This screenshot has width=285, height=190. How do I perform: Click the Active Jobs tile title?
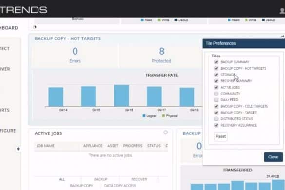[x=48, y=133]
